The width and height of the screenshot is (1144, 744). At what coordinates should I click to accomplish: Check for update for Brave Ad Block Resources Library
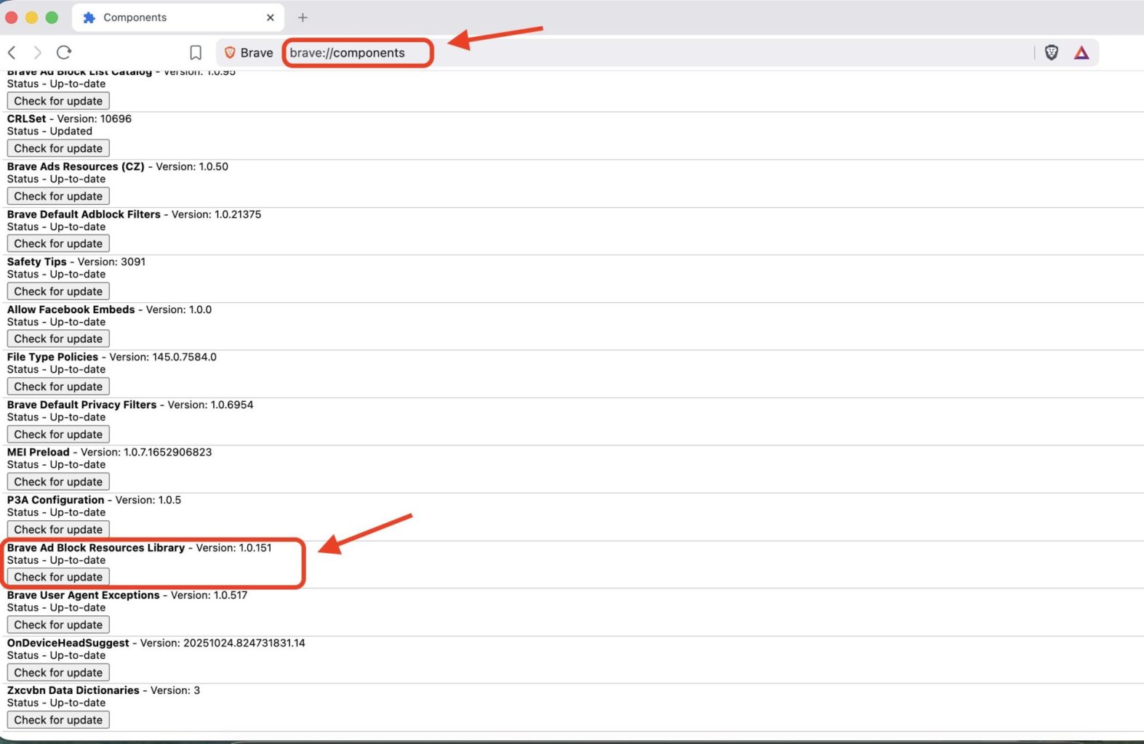[x=58, y=577]
